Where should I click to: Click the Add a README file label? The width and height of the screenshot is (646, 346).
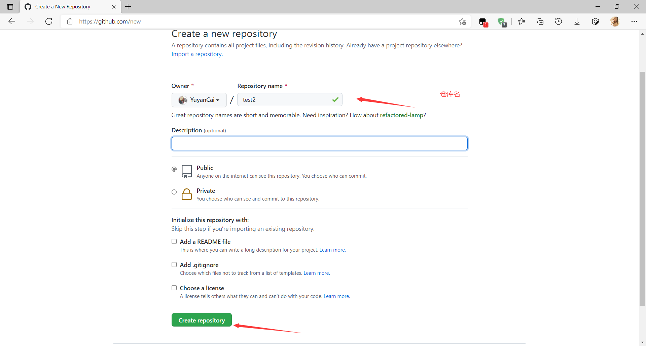click(205, 242)
